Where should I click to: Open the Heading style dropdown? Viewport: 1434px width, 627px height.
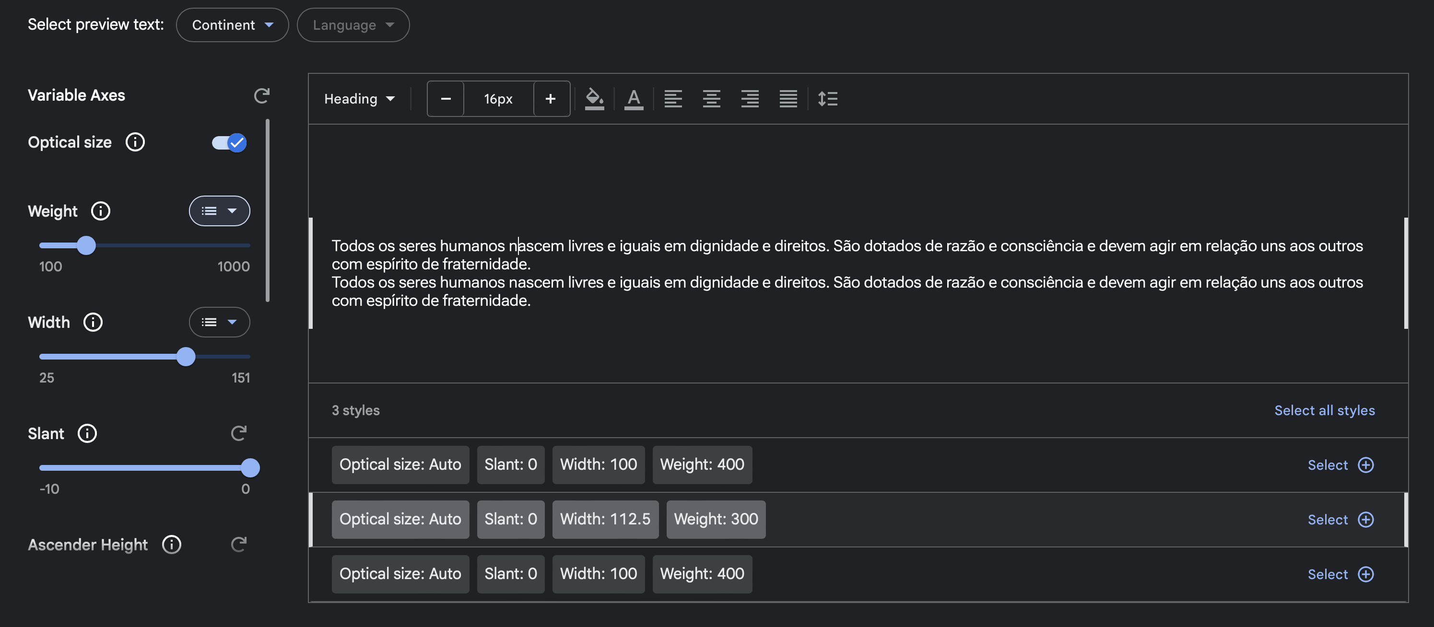(359, 98)
